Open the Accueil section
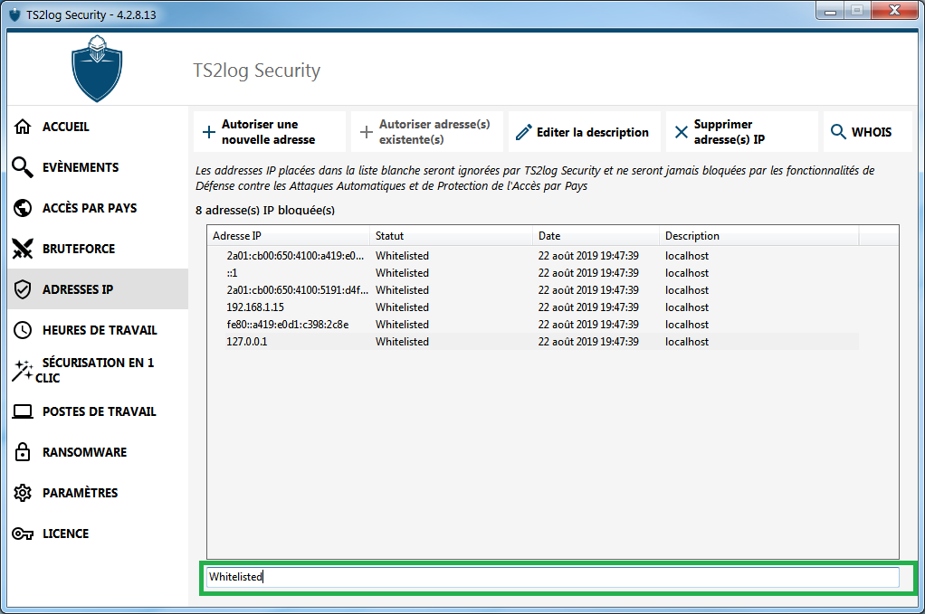This screenshot has height=614, width=925. pyautogui.click(x=98, y=127)
